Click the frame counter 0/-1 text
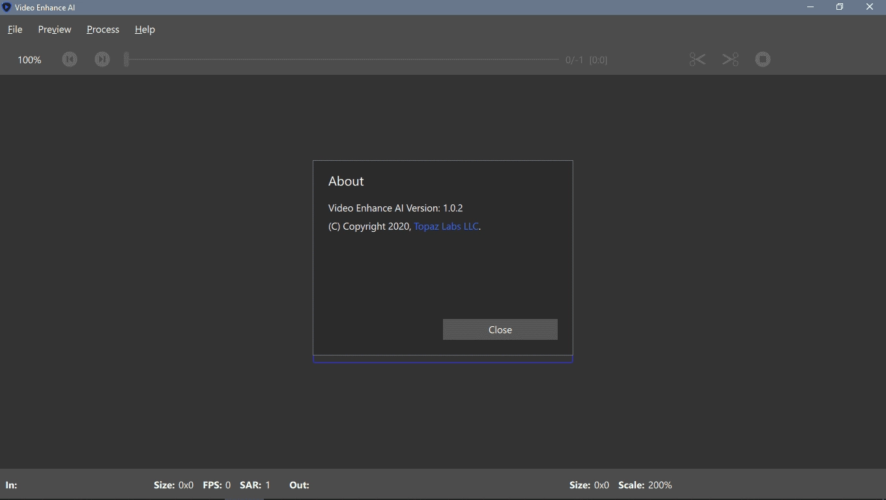This screenshot has width=886, height=500. (x=575, y=60)
